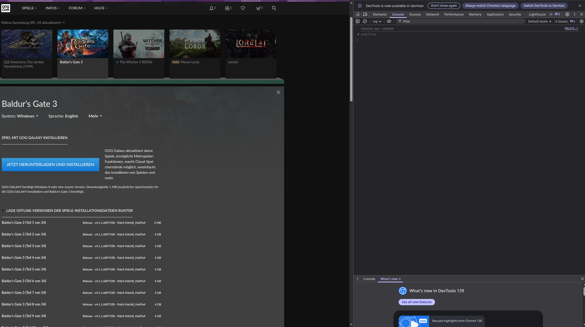The image size is (585, 327).
Task: Dismiss the DevTools language infobar
Action: 580,6
